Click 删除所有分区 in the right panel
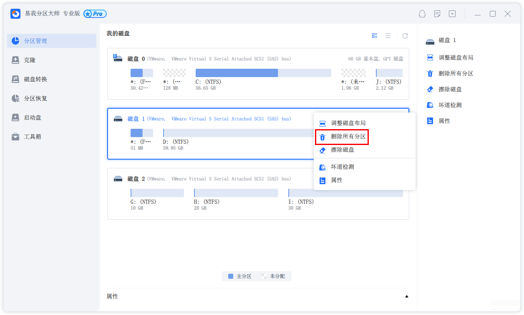Screen dimensions: 524x315 click(456, 73)
